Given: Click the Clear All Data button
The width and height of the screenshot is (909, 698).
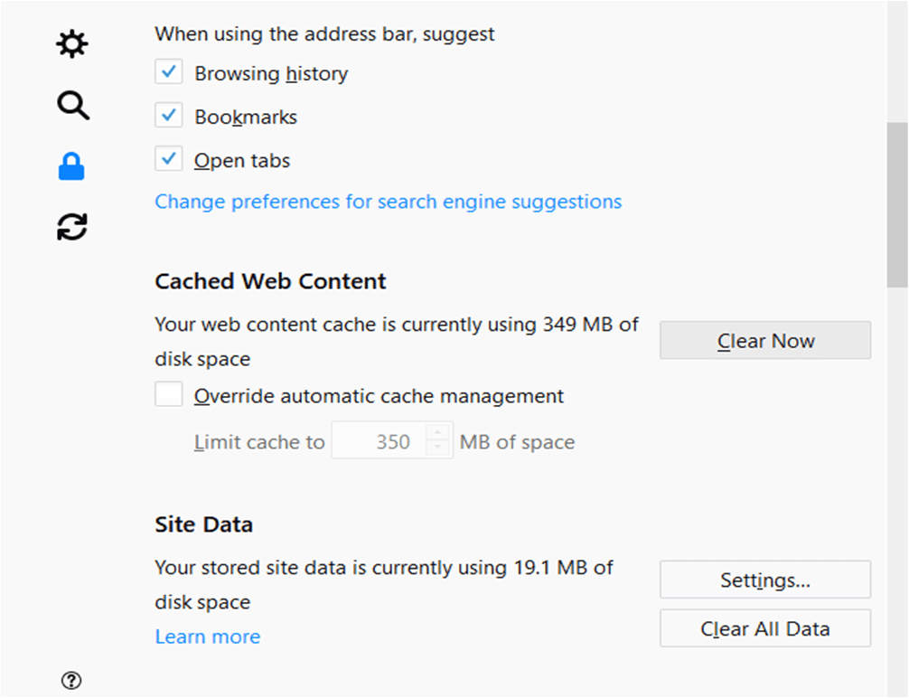Looking at the screenshot, I should pyautogui.click(x=765, y=628).
